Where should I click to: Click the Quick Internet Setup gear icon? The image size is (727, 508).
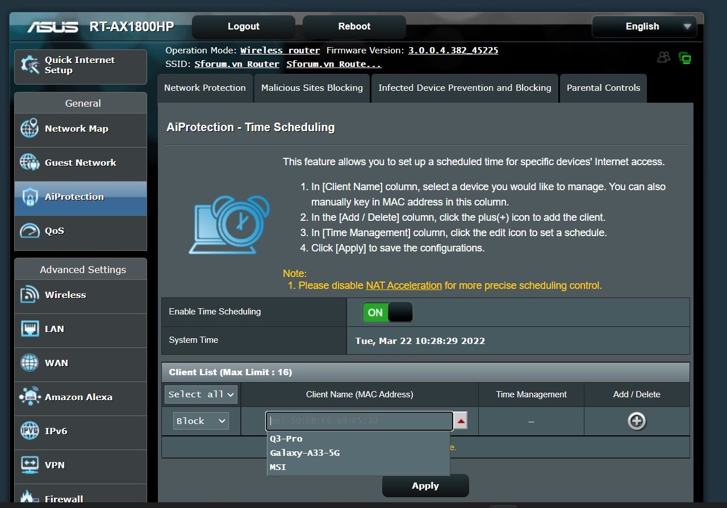pyautogui.click(x=30, y=65)
